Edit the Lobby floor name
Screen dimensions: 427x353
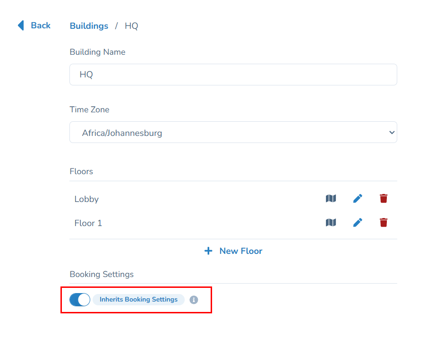[358, 198]
